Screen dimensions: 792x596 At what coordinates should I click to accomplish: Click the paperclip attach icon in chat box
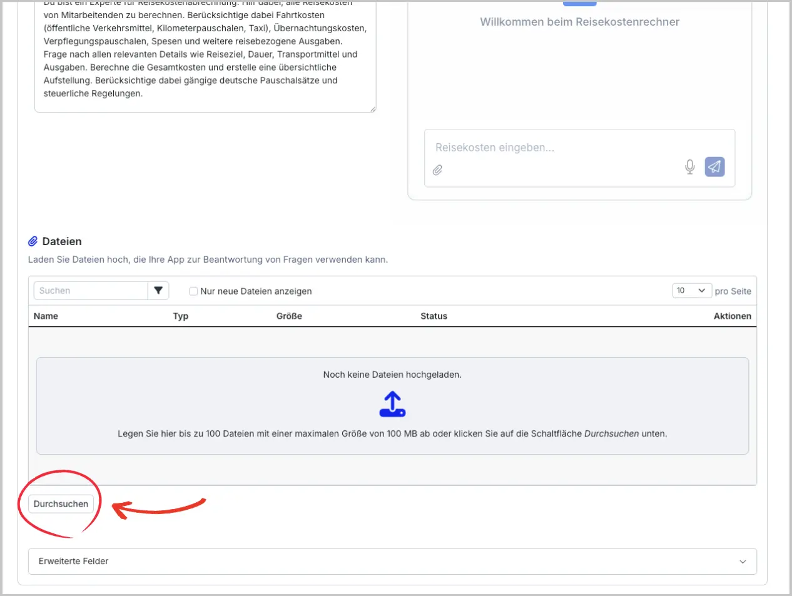(x=437, y=170)
